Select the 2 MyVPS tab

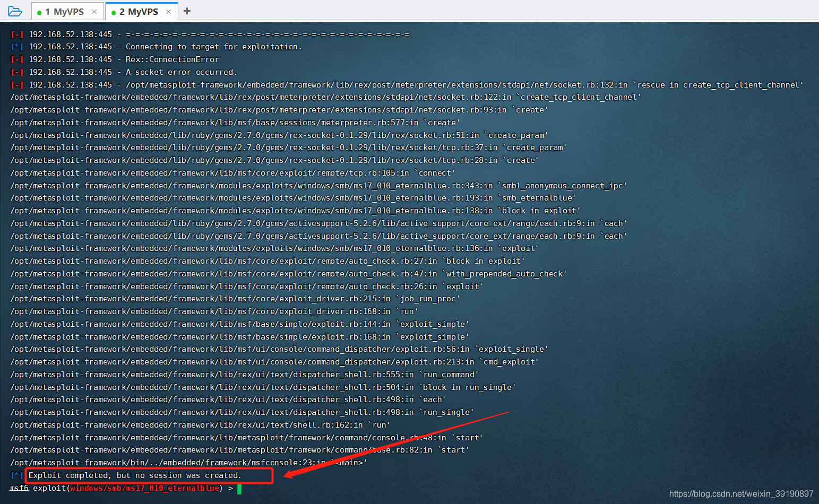coord(142,11)
